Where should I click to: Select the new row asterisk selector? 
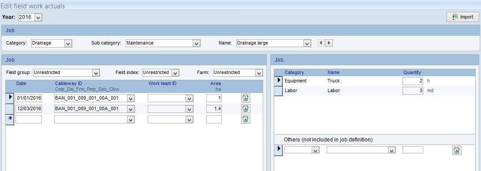[x=10, y=119]
